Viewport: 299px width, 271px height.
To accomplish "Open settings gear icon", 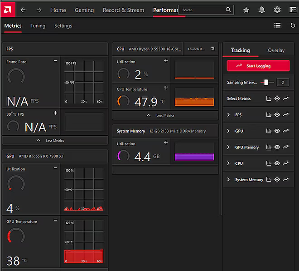I will [277, 10].
